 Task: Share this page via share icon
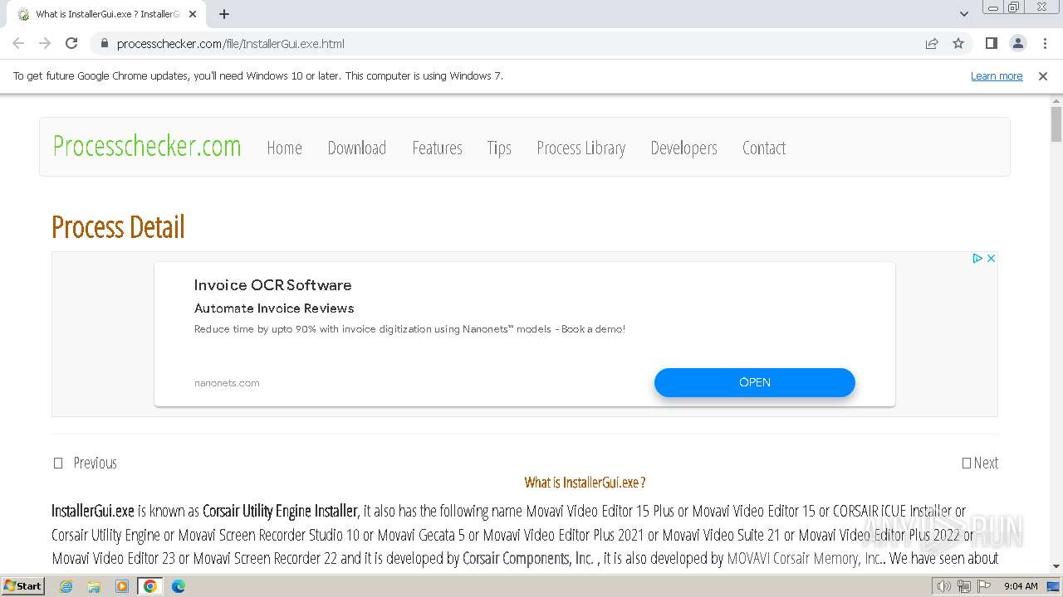(x=932, y=43)
